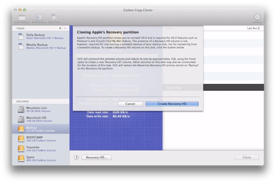Click the Clone button
Image resolution: width=276 pixels, height=183 pixels.
pos(247,157)
